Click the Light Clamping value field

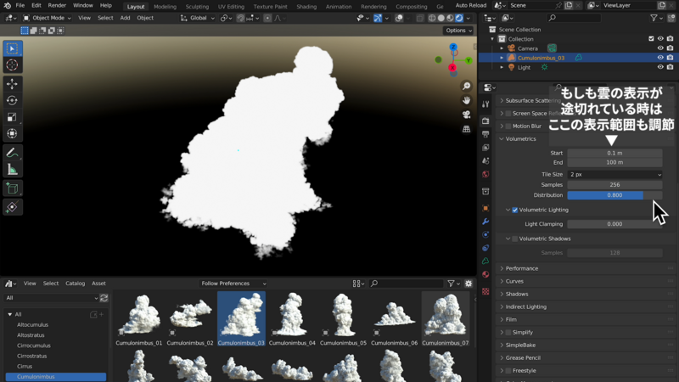point(614,224)
